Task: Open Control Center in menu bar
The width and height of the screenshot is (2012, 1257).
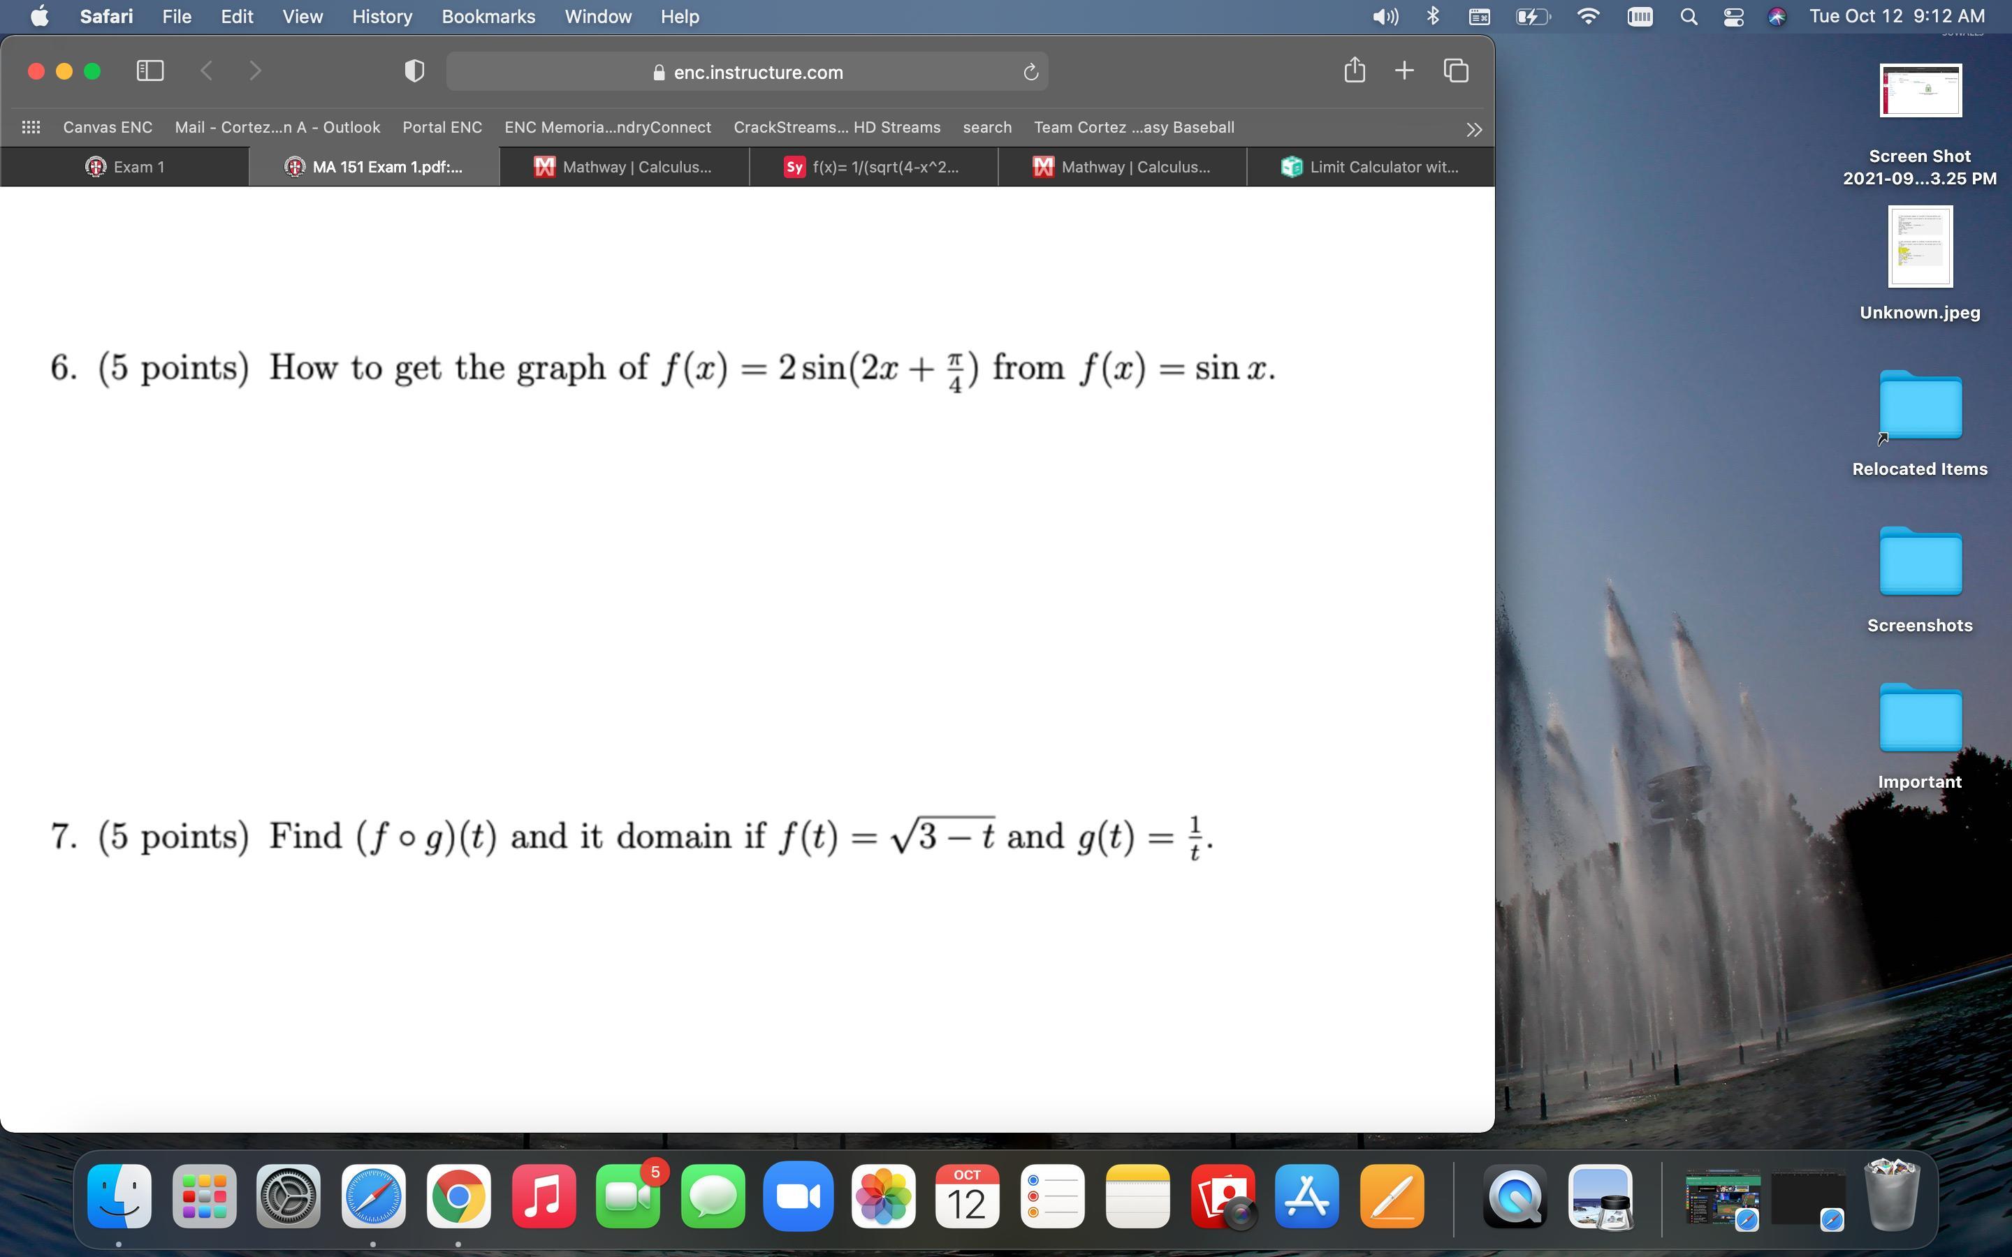Action: pos(1733,17)
